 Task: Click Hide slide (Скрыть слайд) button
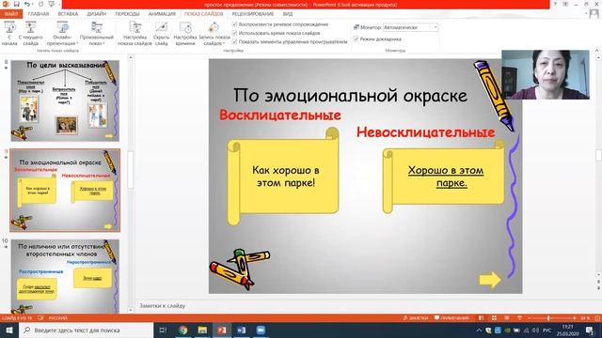coord(161,34)
